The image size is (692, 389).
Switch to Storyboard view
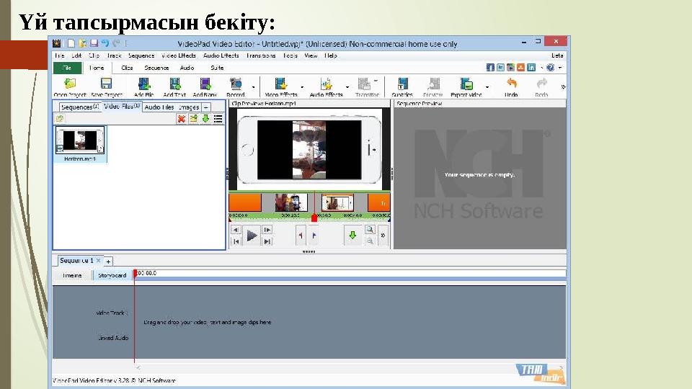pos(112,275)
